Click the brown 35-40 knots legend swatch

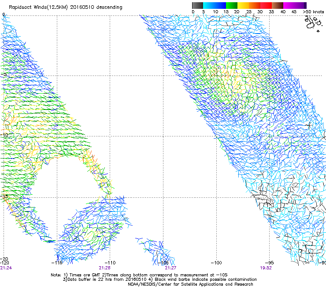(x=278, y=5)
